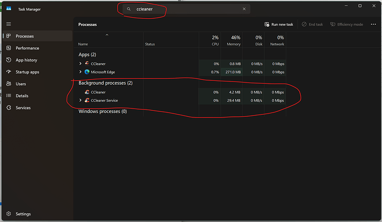Screen dimensions: 382x222
Task: Clear the ccleaner search text
Action: [244, 9]
